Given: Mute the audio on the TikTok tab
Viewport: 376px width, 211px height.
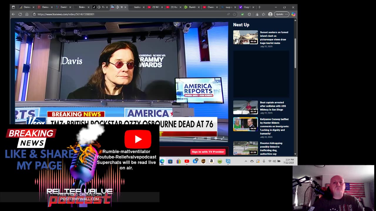Looking at the screenshot, I should 99,7.
